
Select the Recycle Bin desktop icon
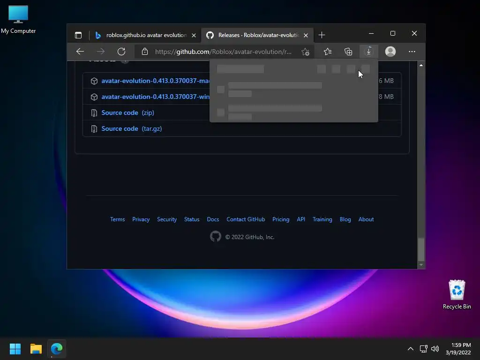tap(457, 294)
